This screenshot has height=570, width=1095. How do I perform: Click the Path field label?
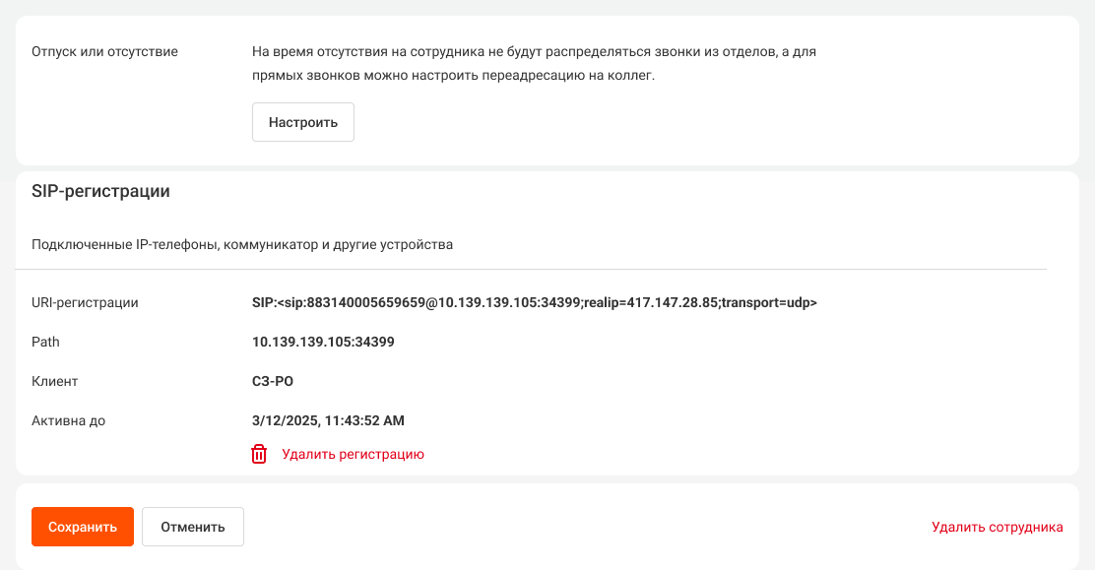[45, 342]
